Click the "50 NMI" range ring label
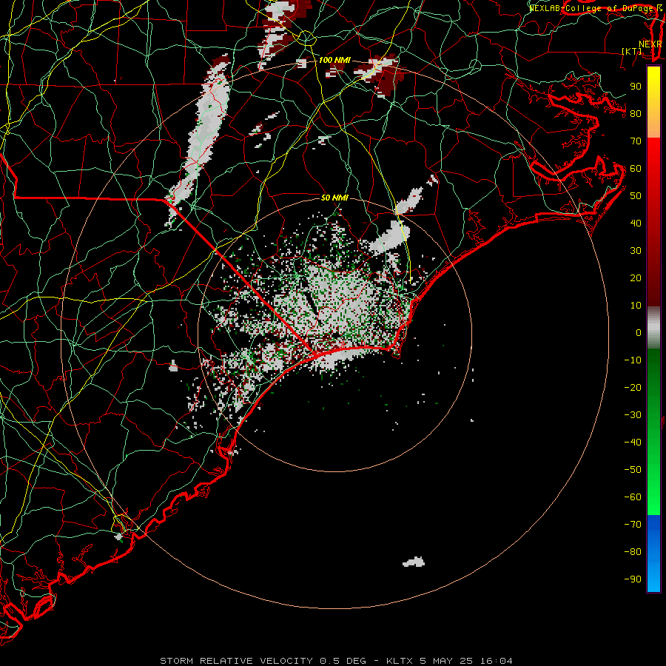 334,198
